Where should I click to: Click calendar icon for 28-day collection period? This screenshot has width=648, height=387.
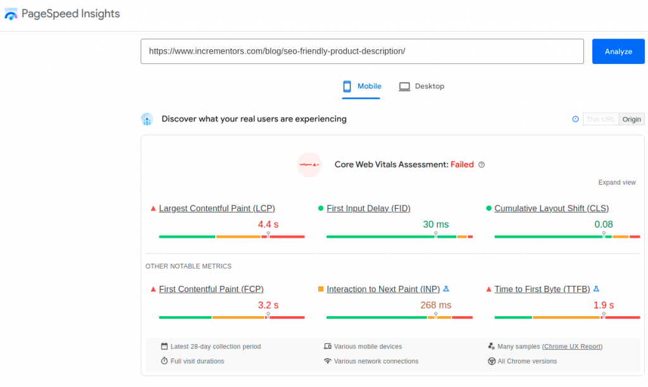[164, 346]
